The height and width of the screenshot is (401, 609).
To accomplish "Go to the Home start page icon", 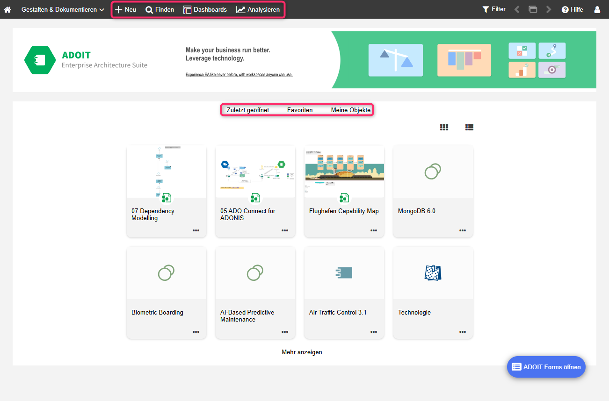I will [7, 9].
